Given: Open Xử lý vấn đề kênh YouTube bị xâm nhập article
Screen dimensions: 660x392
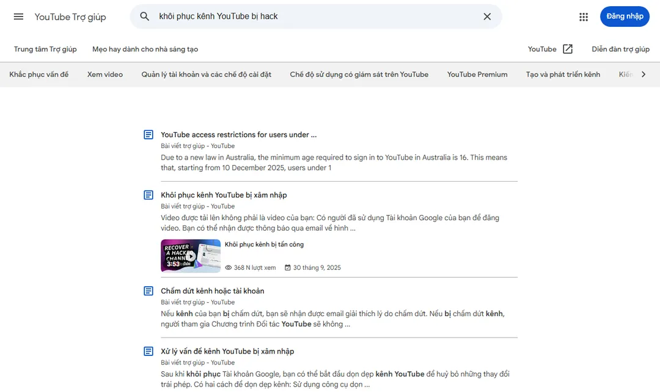Looking at the screenshot, I should tap(227, 351).
